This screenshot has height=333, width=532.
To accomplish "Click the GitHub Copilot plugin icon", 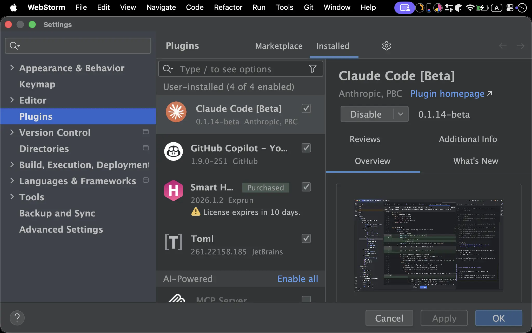I will (x=174, y=151).
